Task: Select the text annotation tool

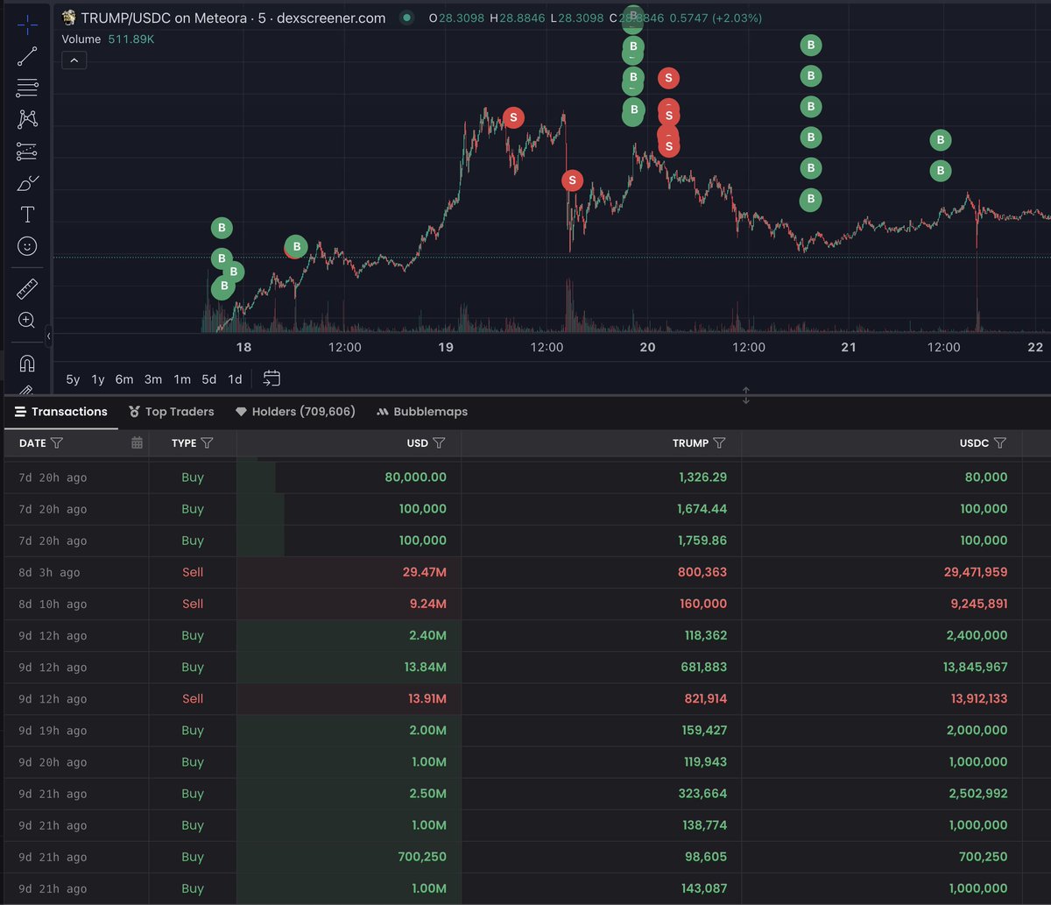Action: tap(27, 213)
